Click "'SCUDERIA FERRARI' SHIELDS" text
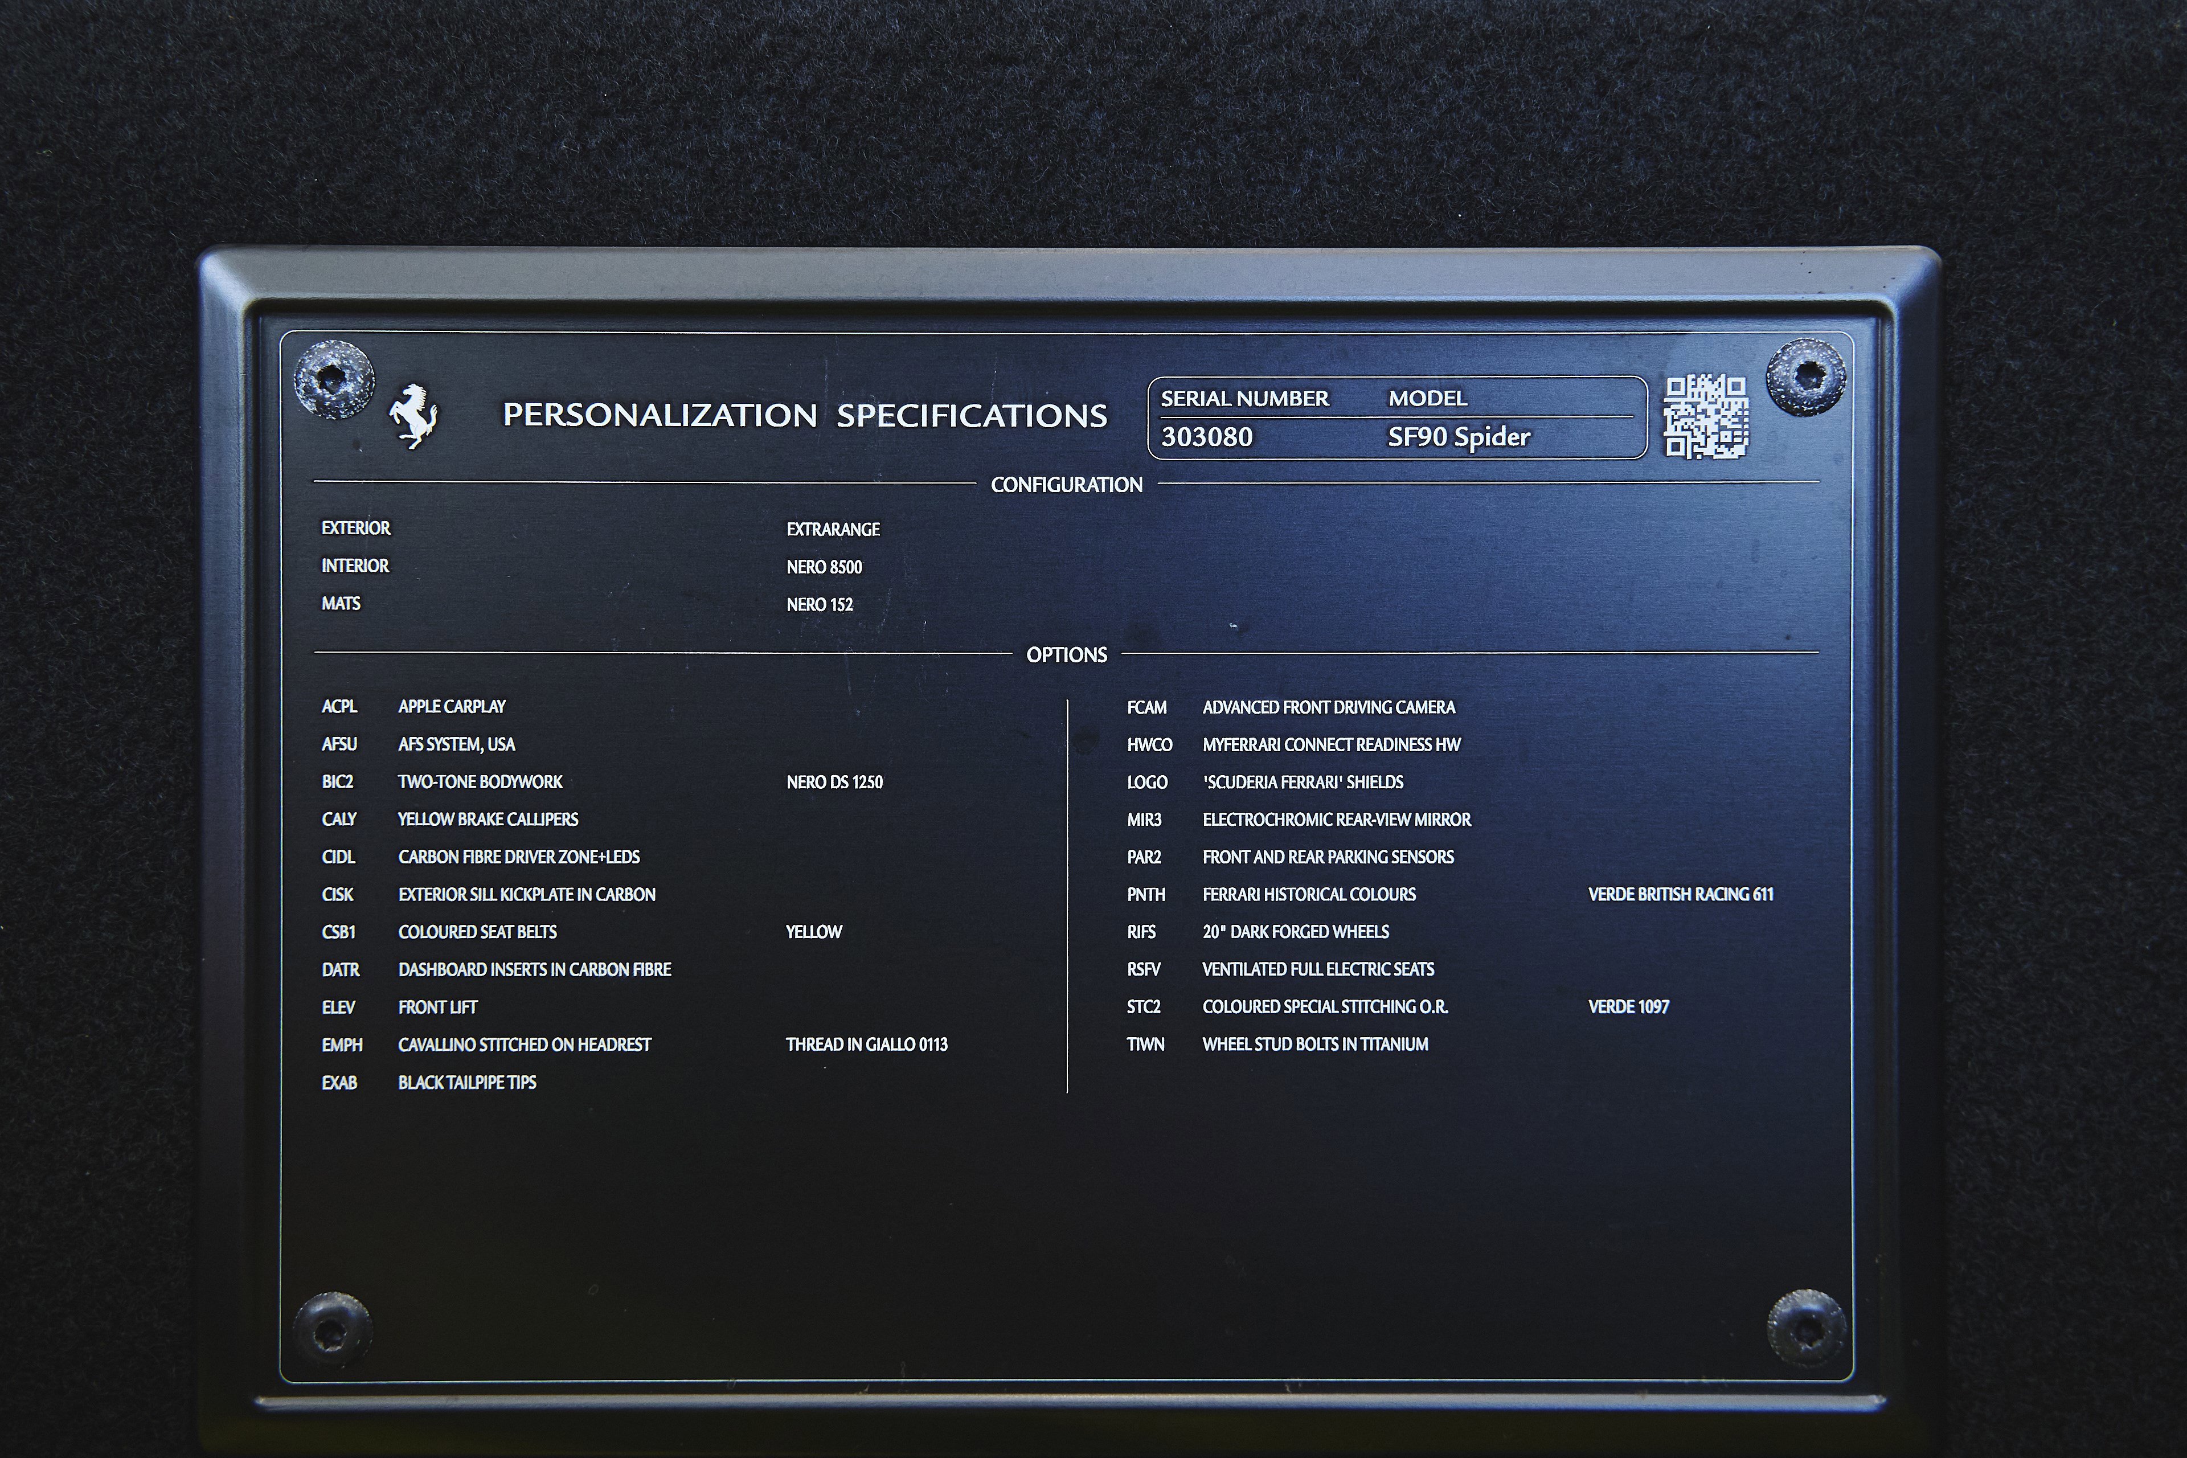The height and width of the screenshot is (1458, 2187). pyautogui.click(x=1303, y=782)
